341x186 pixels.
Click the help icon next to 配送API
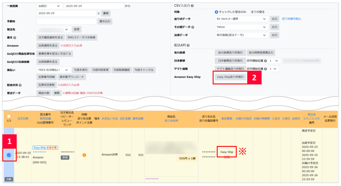click(x=188, y=45)
